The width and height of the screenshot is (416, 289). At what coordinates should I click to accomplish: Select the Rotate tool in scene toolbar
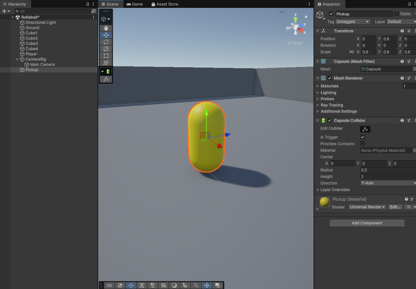106,42
